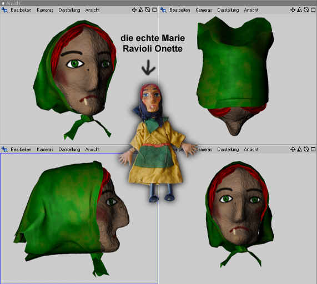Select the move camera icon in top-view viewport

click(293, 10)
